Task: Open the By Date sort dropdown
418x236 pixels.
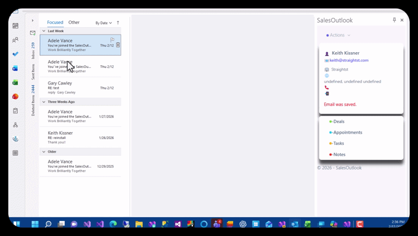Action: coord(103,23)
